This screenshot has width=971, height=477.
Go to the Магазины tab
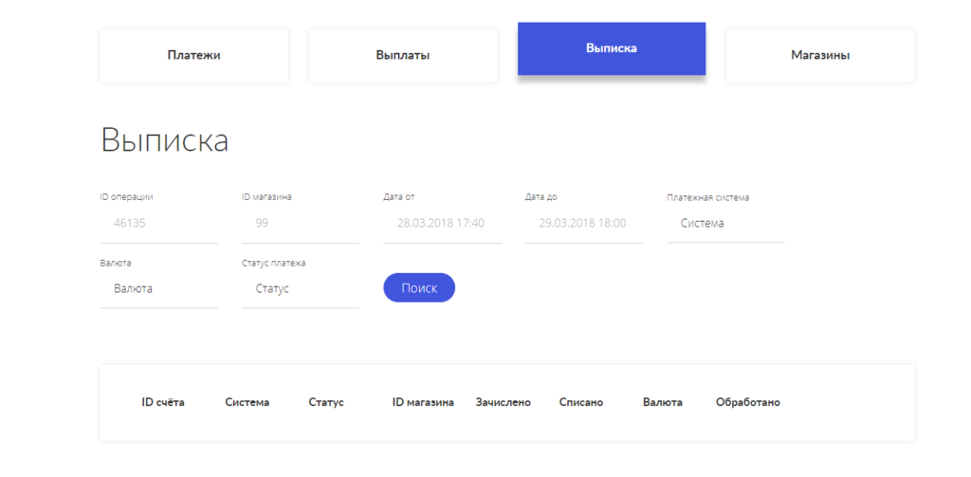coord(819,55)
